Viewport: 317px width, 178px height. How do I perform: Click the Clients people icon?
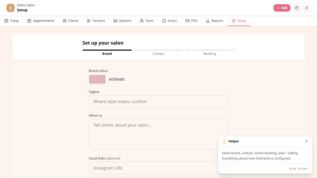point(65,21)
